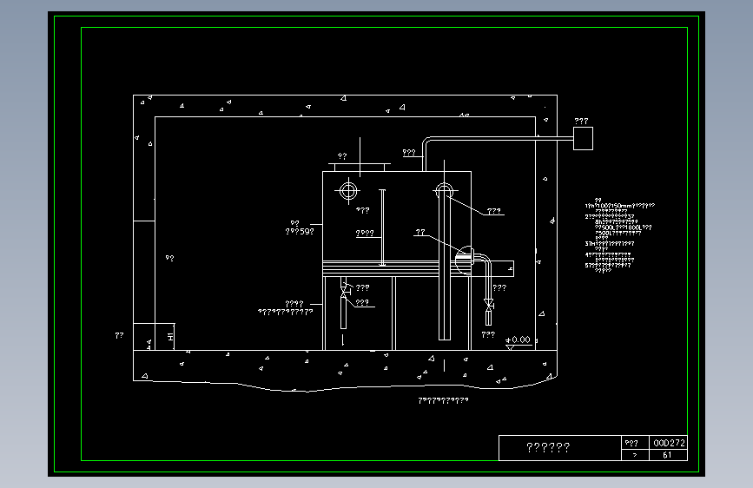Select the elevation triangle marker below ±0.00
The image size is (753, 488).
510,347
